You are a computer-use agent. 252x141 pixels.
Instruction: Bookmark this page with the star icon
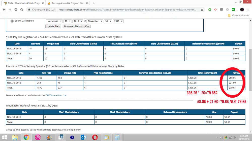pos(202,10)
